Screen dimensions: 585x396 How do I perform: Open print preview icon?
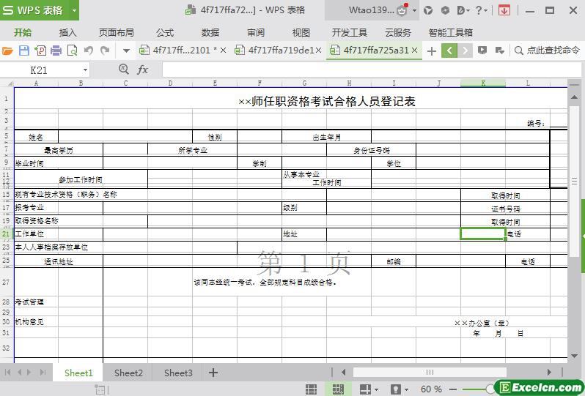click(x=72, y=51)
